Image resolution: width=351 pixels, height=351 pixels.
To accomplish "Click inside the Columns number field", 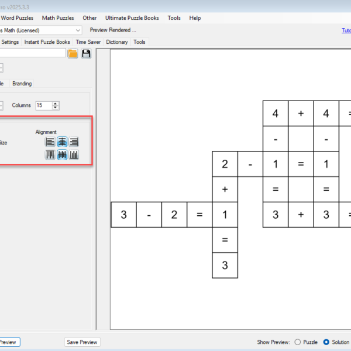I will click(43, 106).
